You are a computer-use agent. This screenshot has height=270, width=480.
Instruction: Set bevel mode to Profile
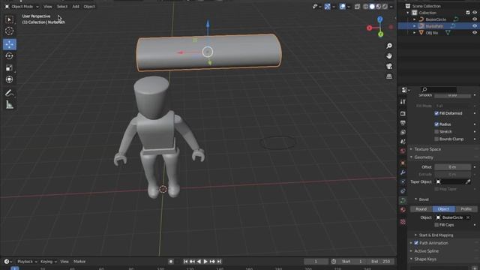click(x=466, y=209)
